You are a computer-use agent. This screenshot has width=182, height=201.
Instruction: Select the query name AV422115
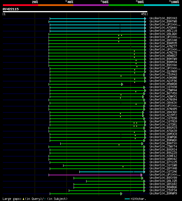(x=11, y=9)
